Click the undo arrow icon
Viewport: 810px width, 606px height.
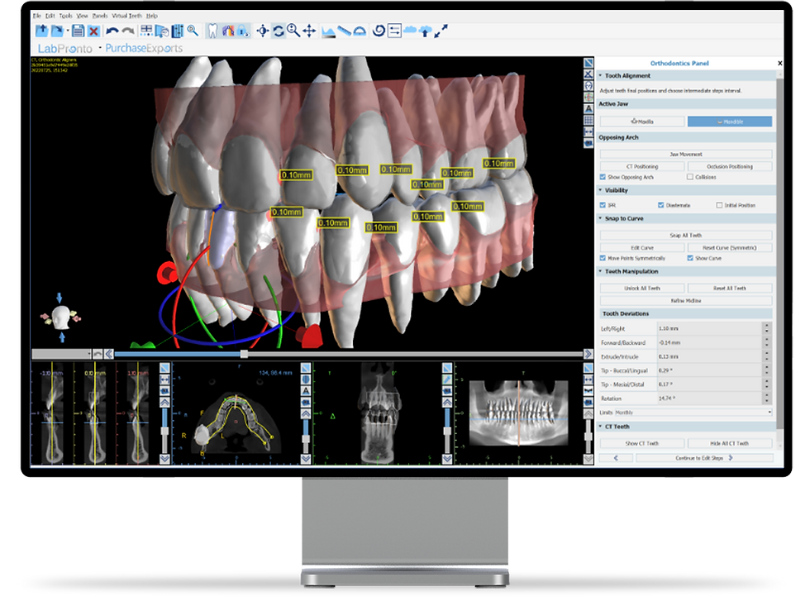click(112, 30)
